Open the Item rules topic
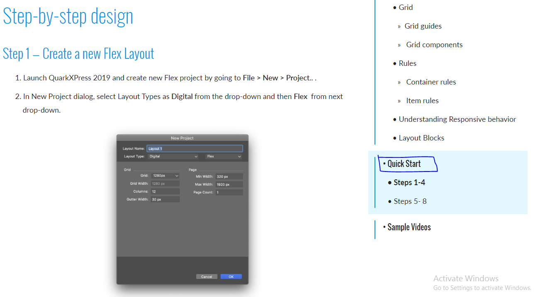 422,100
